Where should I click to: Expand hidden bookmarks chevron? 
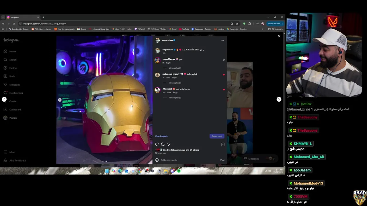coord(262,29)
